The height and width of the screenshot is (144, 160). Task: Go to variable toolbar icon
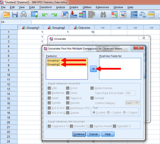click(73, 15)
